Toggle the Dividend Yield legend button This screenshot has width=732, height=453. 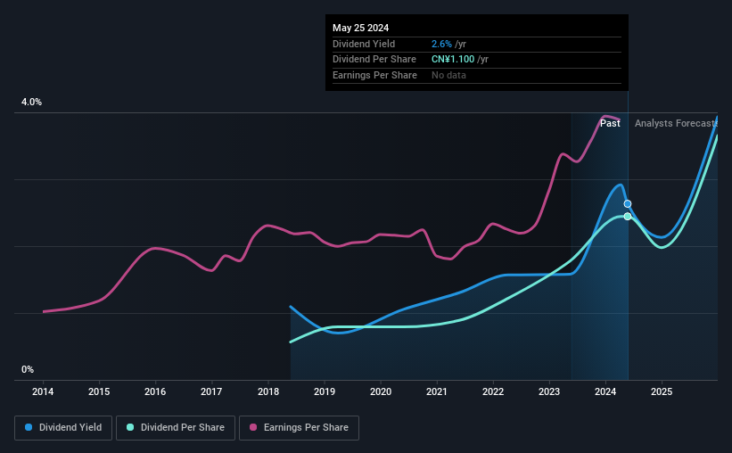63,428
